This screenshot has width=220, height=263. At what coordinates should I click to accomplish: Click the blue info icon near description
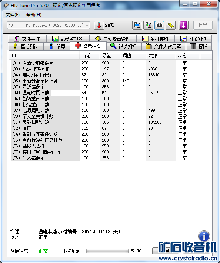coord(204,236)
